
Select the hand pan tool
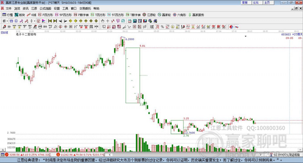(x=103, y=21)
